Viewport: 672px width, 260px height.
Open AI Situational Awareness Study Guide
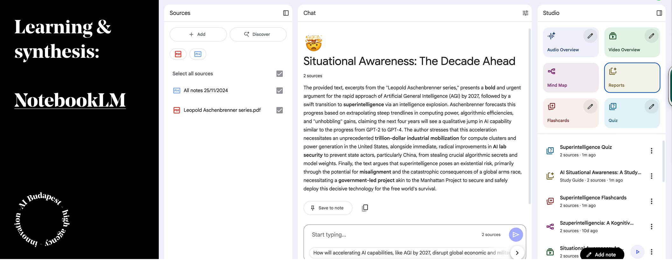600,172
